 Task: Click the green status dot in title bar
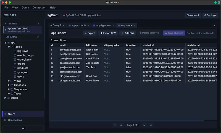coord(215,2)
